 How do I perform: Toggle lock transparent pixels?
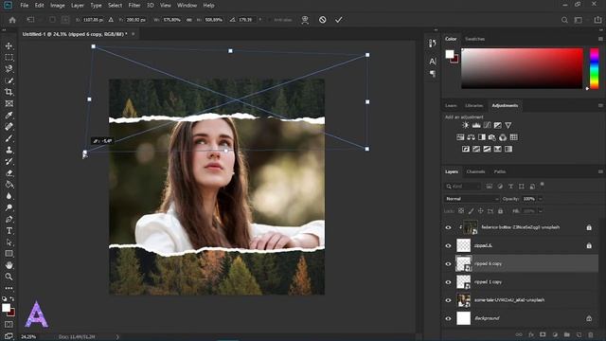point(461,211)
